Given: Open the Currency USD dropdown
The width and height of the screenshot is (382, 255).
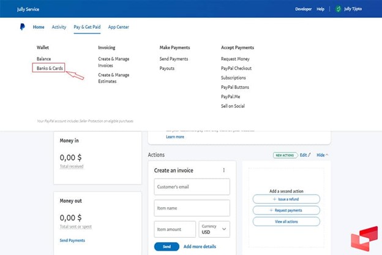Looking at the screenshot, I should click(214, 229).
